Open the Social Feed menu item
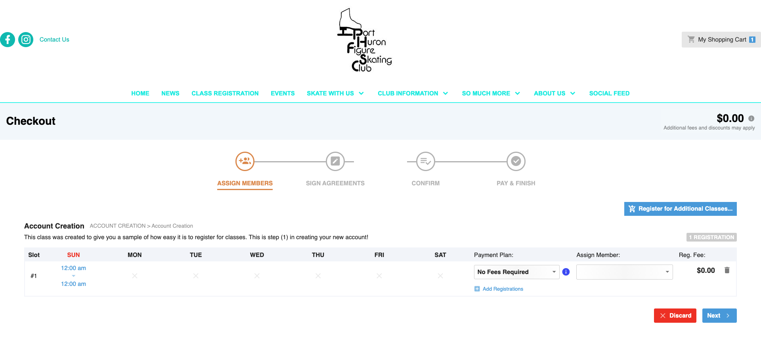 609,93
